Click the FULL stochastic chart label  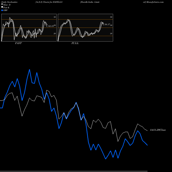point(75,43)
